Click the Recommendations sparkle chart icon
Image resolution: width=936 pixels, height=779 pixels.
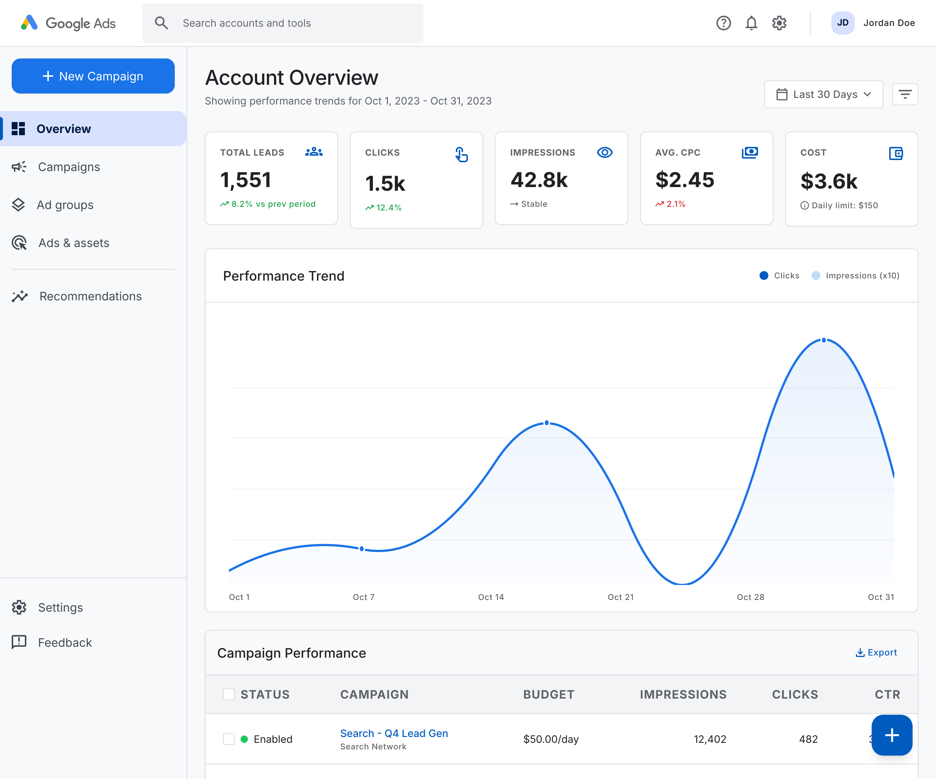point(20,296)
